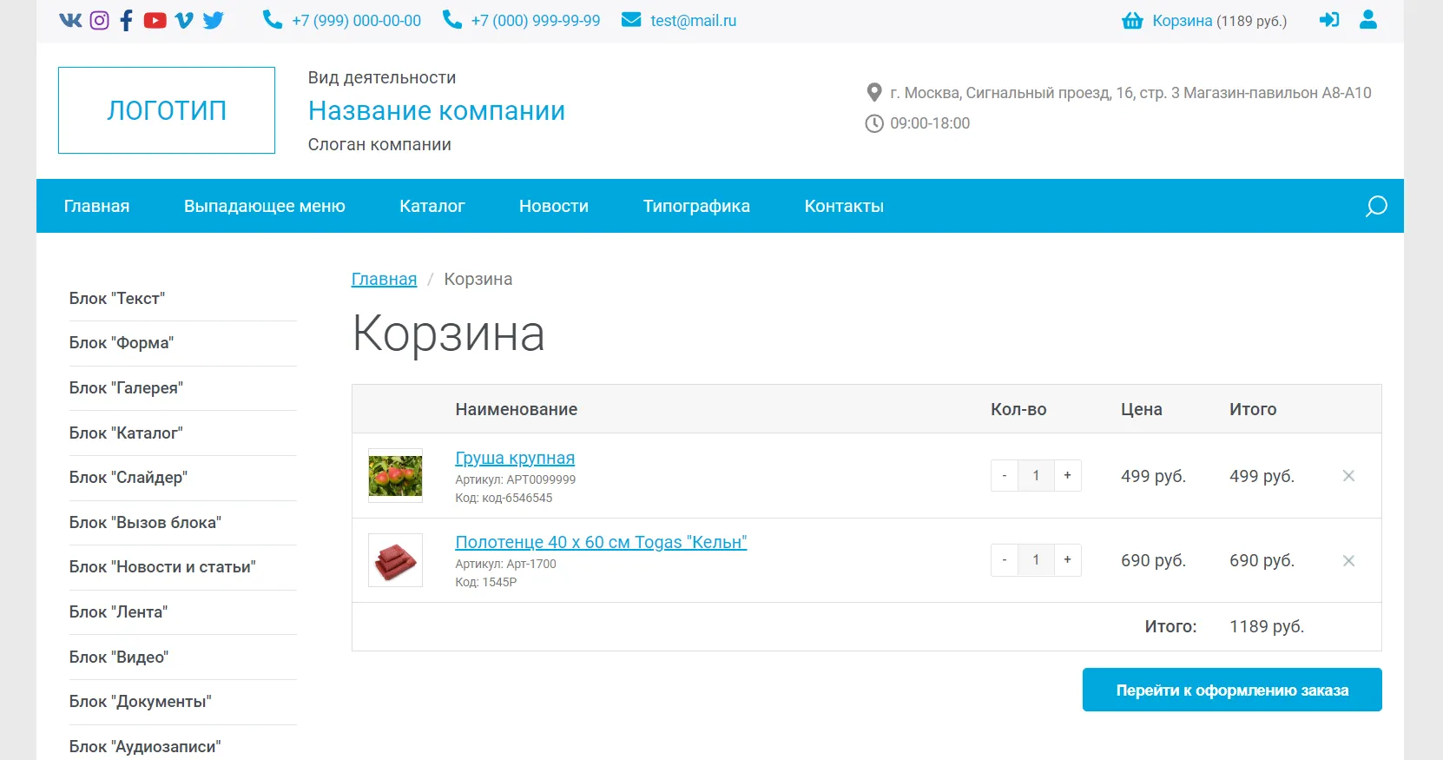Click the quantity field for Груша крупная
Screen dimensions: 1443x760
tap(1036, 476)
